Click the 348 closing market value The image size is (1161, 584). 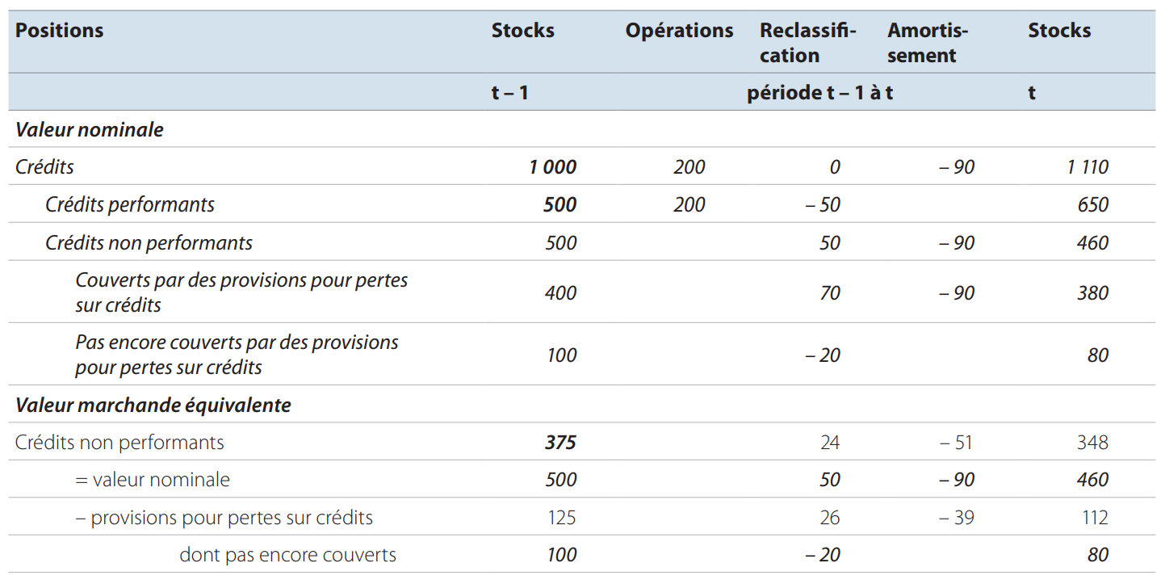coord(1092,443)
